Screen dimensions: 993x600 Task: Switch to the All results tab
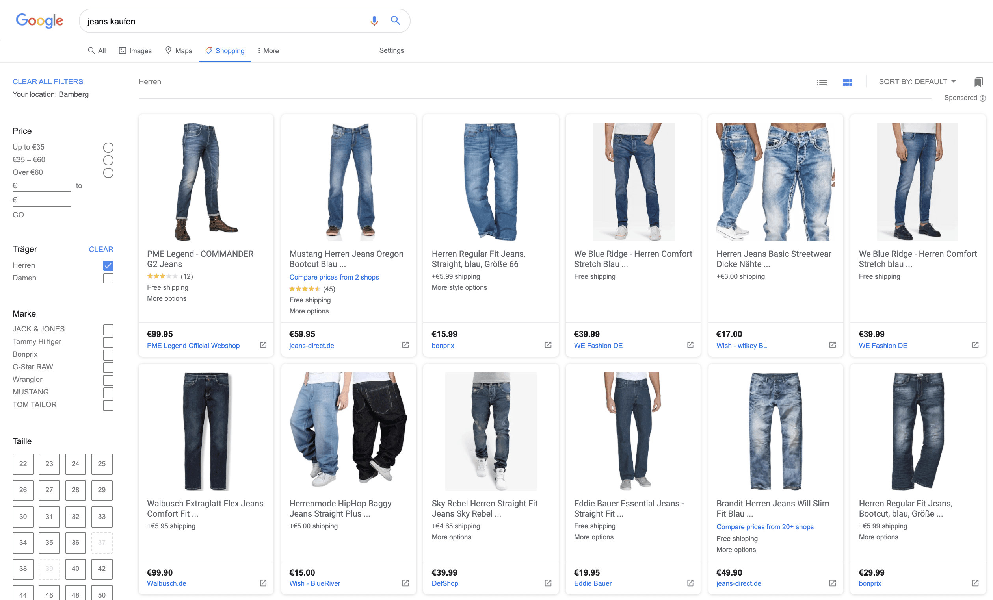tap(97, 51)
